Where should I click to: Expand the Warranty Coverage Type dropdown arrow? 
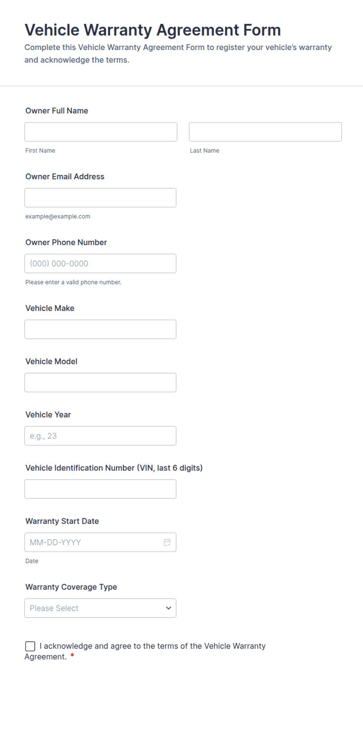click(x=168, y=608)
